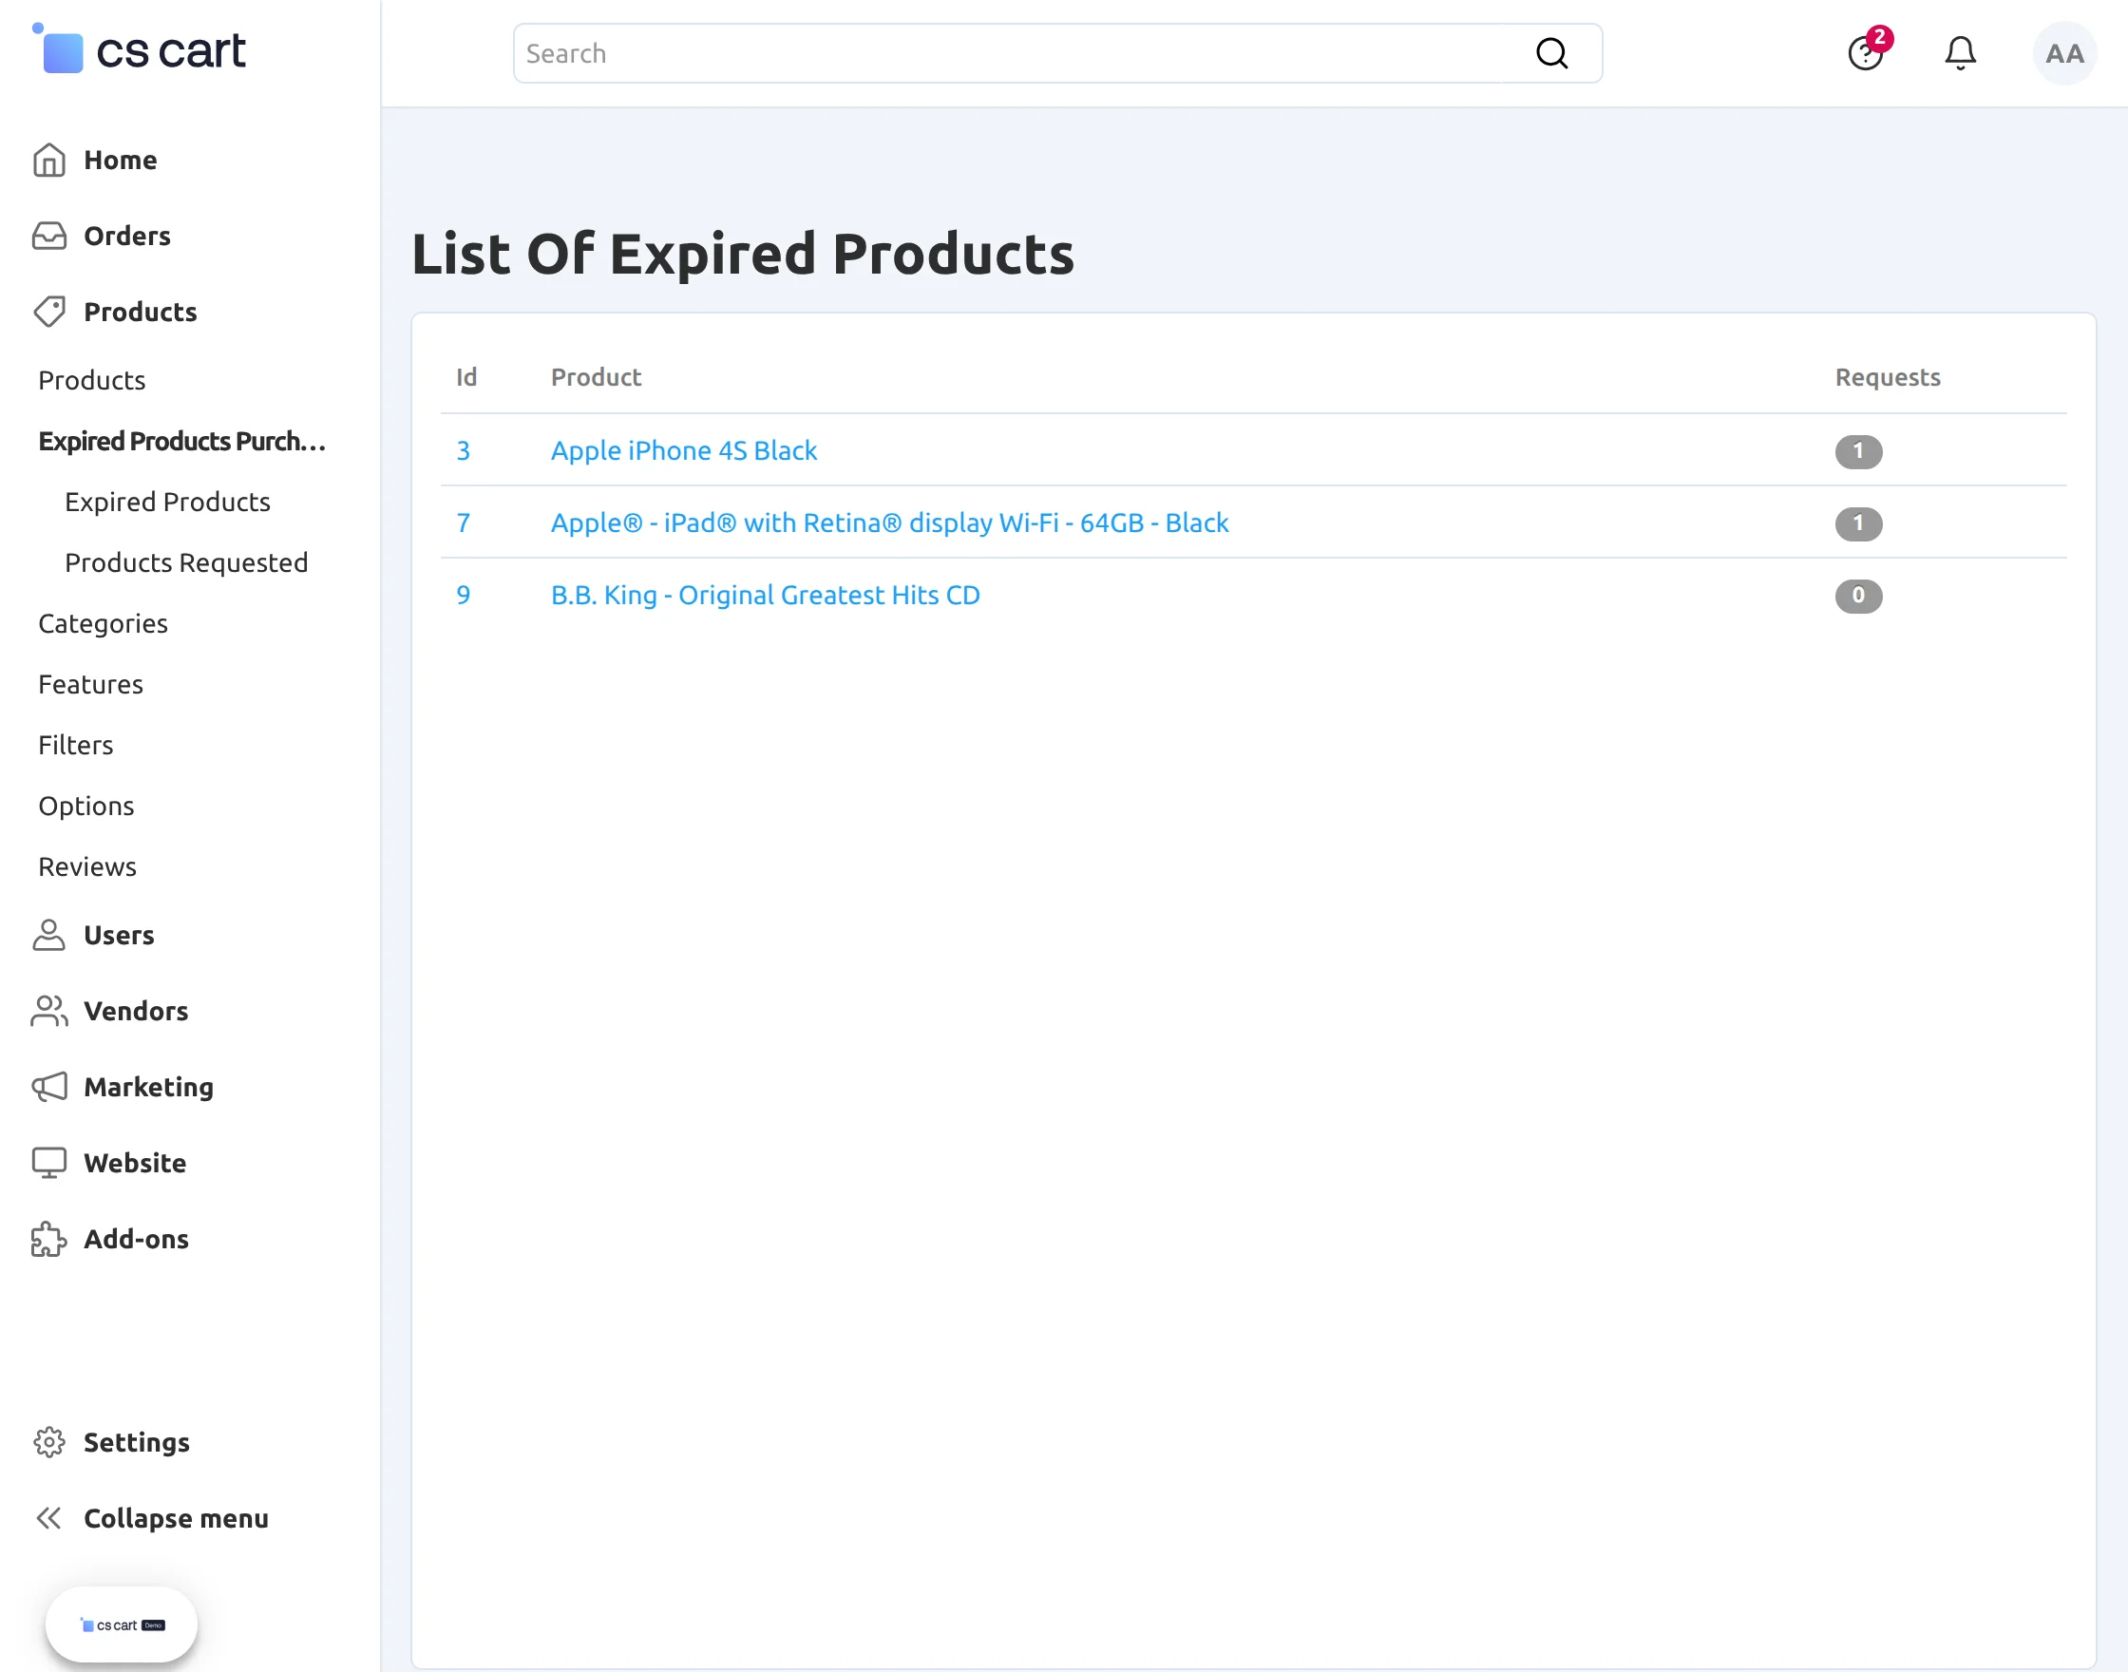Image resolution: width=2128 pixels, height=1672 pixels.
Task: Click the Product column header
Action: [596, 377]
